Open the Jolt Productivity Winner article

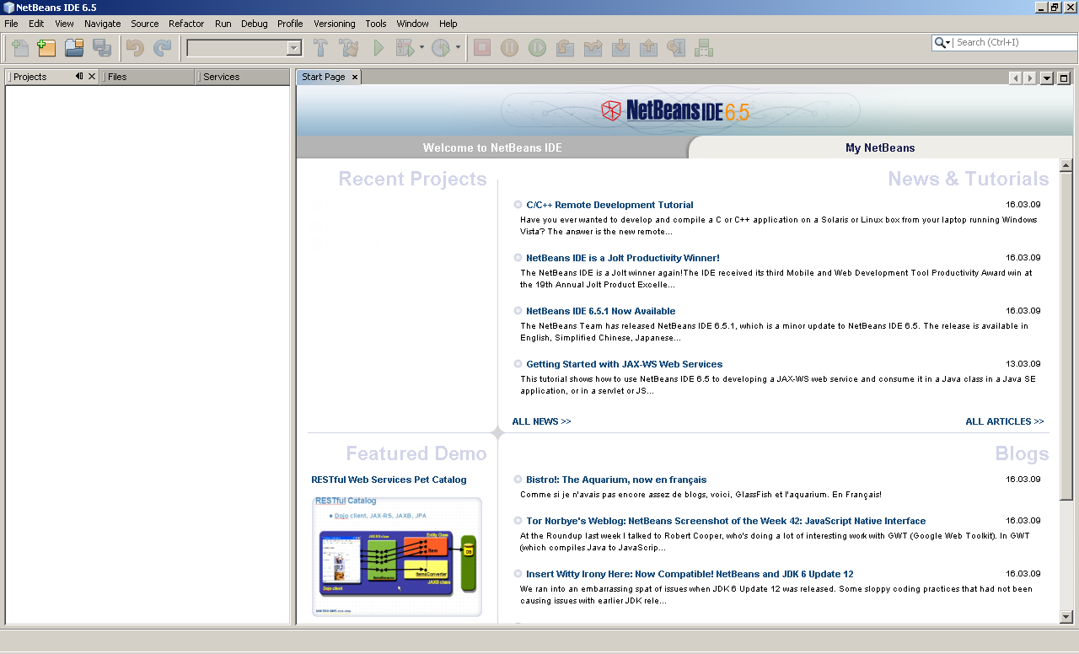pyautogui.click(x=623, y=258)
